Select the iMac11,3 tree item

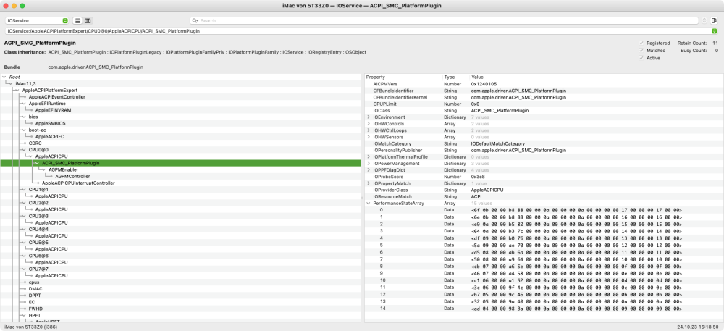click(26, 83)
